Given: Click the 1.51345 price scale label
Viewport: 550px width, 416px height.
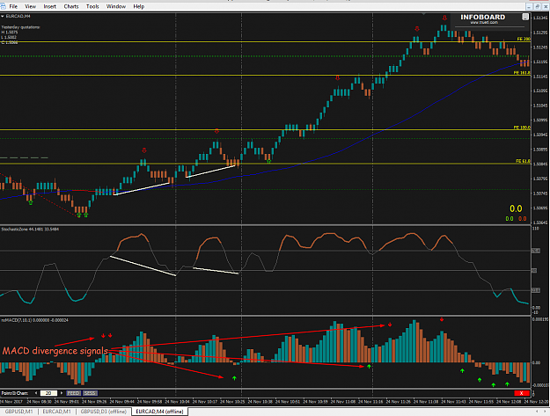Looking at the screenshot, I should [x=540, y=18].
